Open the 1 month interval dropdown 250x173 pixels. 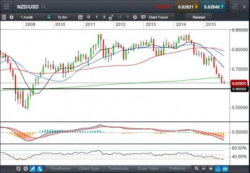point(27,17)
